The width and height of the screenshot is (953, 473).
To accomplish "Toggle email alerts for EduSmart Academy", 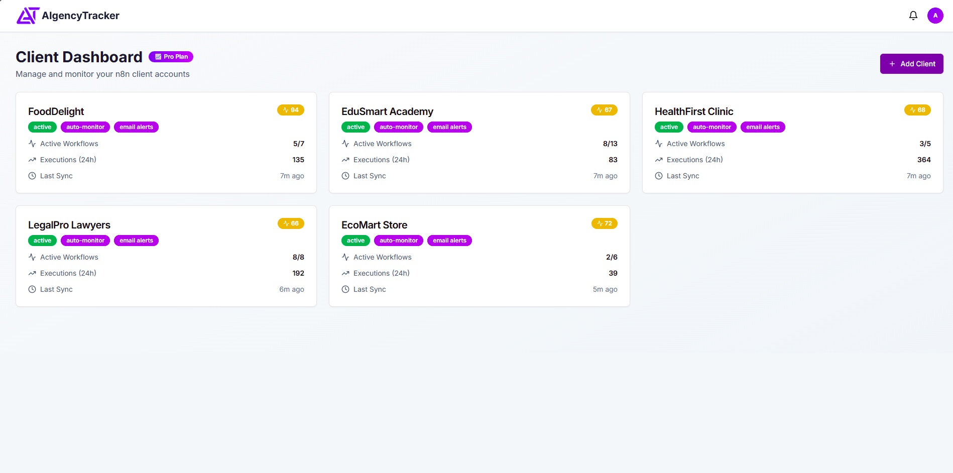I will click(x=449, y=127).
